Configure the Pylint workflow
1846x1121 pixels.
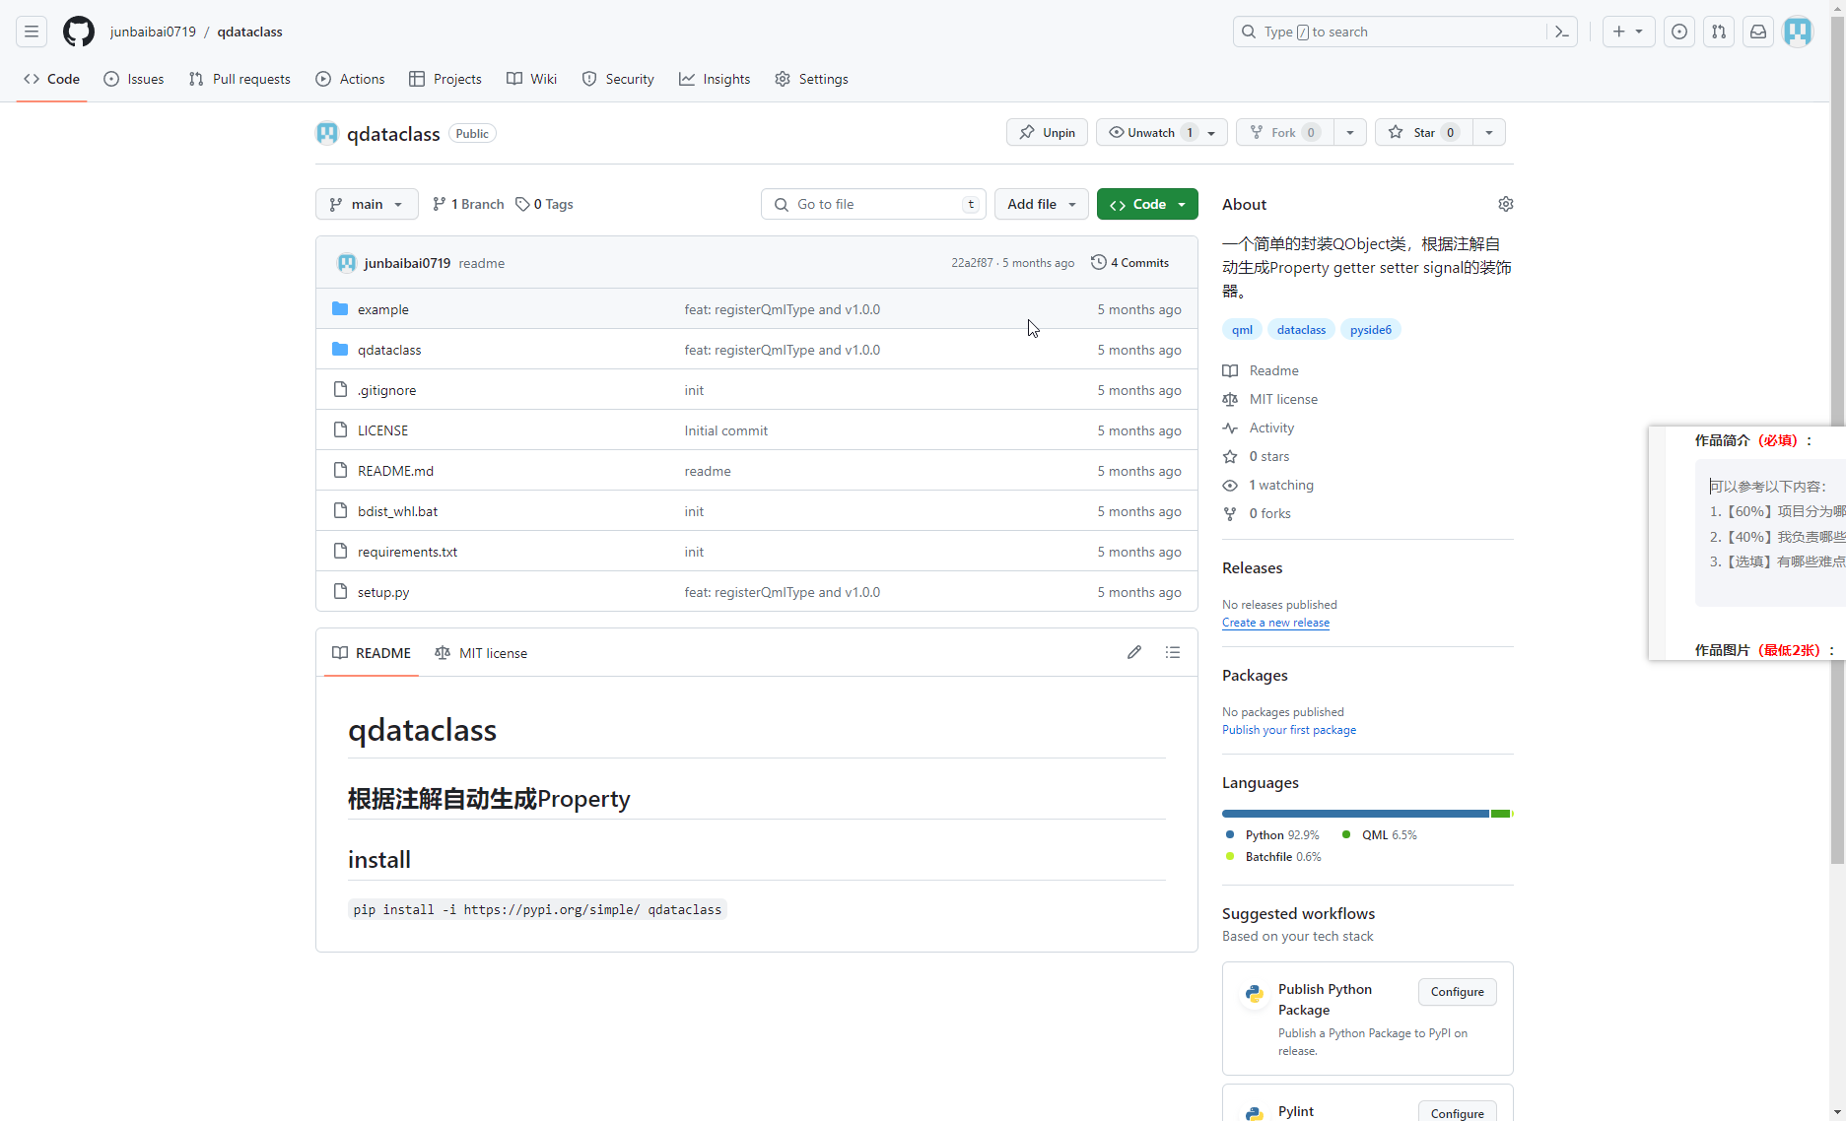1457,1111
